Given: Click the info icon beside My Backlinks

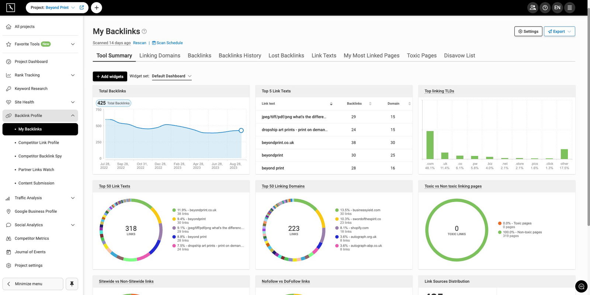Looking at the screenshot, I should (144, 31).
